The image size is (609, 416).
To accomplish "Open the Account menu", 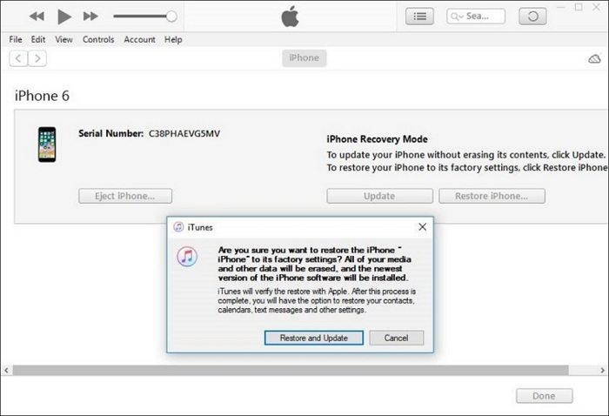I will [139, 40].
